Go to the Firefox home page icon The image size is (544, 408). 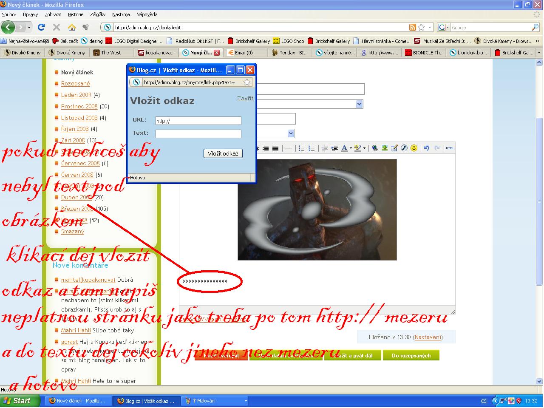click(72, 27)
